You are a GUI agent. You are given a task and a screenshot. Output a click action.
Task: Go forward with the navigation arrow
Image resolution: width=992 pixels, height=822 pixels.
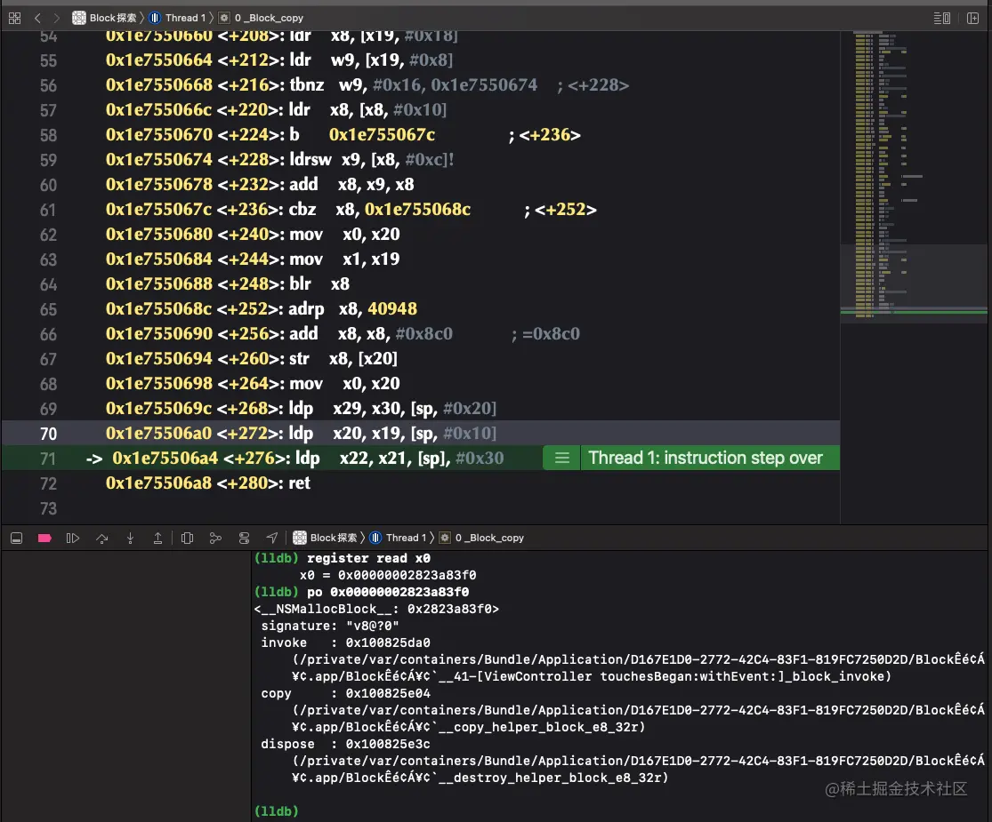pos(56,18)
